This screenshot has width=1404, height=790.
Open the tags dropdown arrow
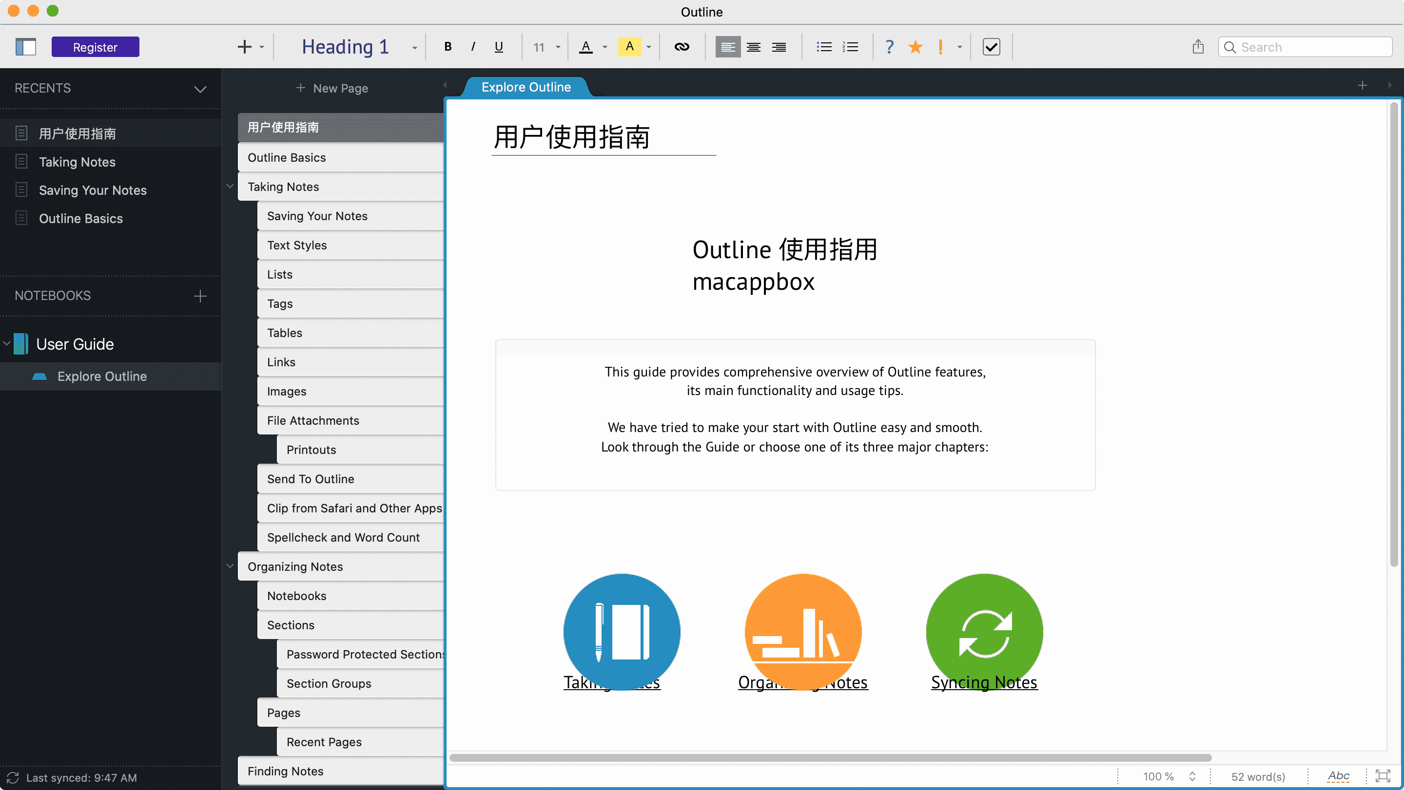tap(960, 47)
